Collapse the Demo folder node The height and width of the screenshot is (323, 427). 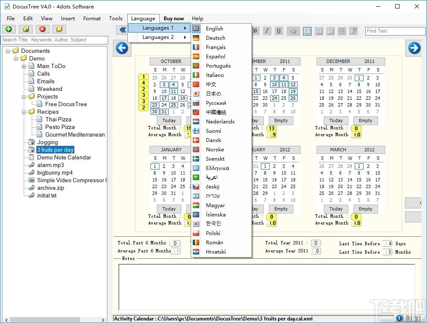(16, 58)
